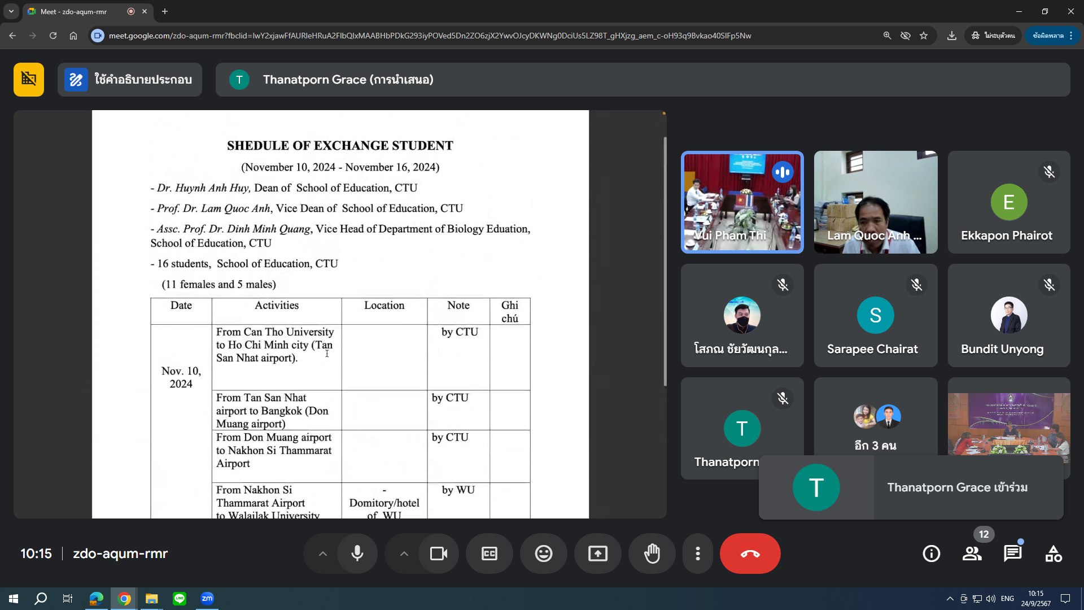
Task: Open the participants panel icon
Action: coord(972,554)
